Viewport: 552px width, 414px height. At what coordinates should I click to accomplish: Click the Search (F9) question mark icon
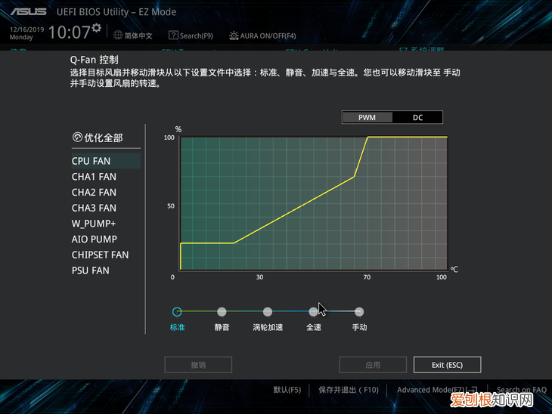click(x=173, y=35)
